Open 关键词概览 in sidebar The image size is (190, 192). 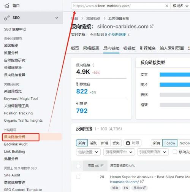(13, 91)
